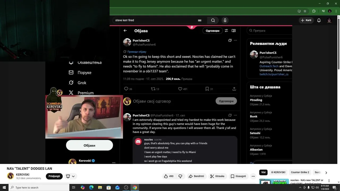Launch Copilot from the taskbar
Screen dimensions: 340x191
tap(83, 188)
